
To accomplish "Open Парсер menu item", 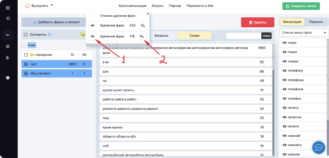I will (175, 6).
